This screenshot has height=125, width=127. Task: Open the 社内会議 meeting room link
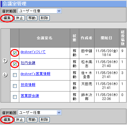point(28,63)
